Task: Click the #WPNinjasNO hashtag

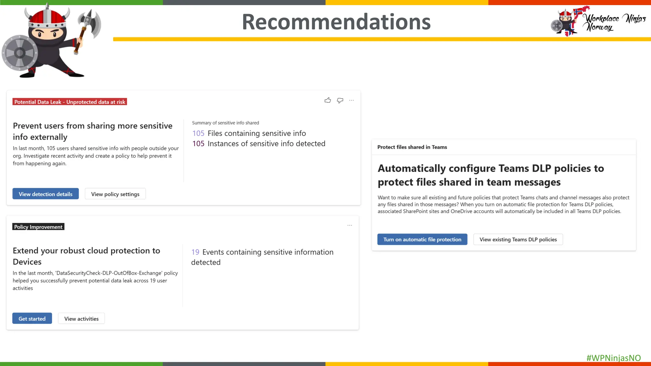Action: tap(613, 358)
